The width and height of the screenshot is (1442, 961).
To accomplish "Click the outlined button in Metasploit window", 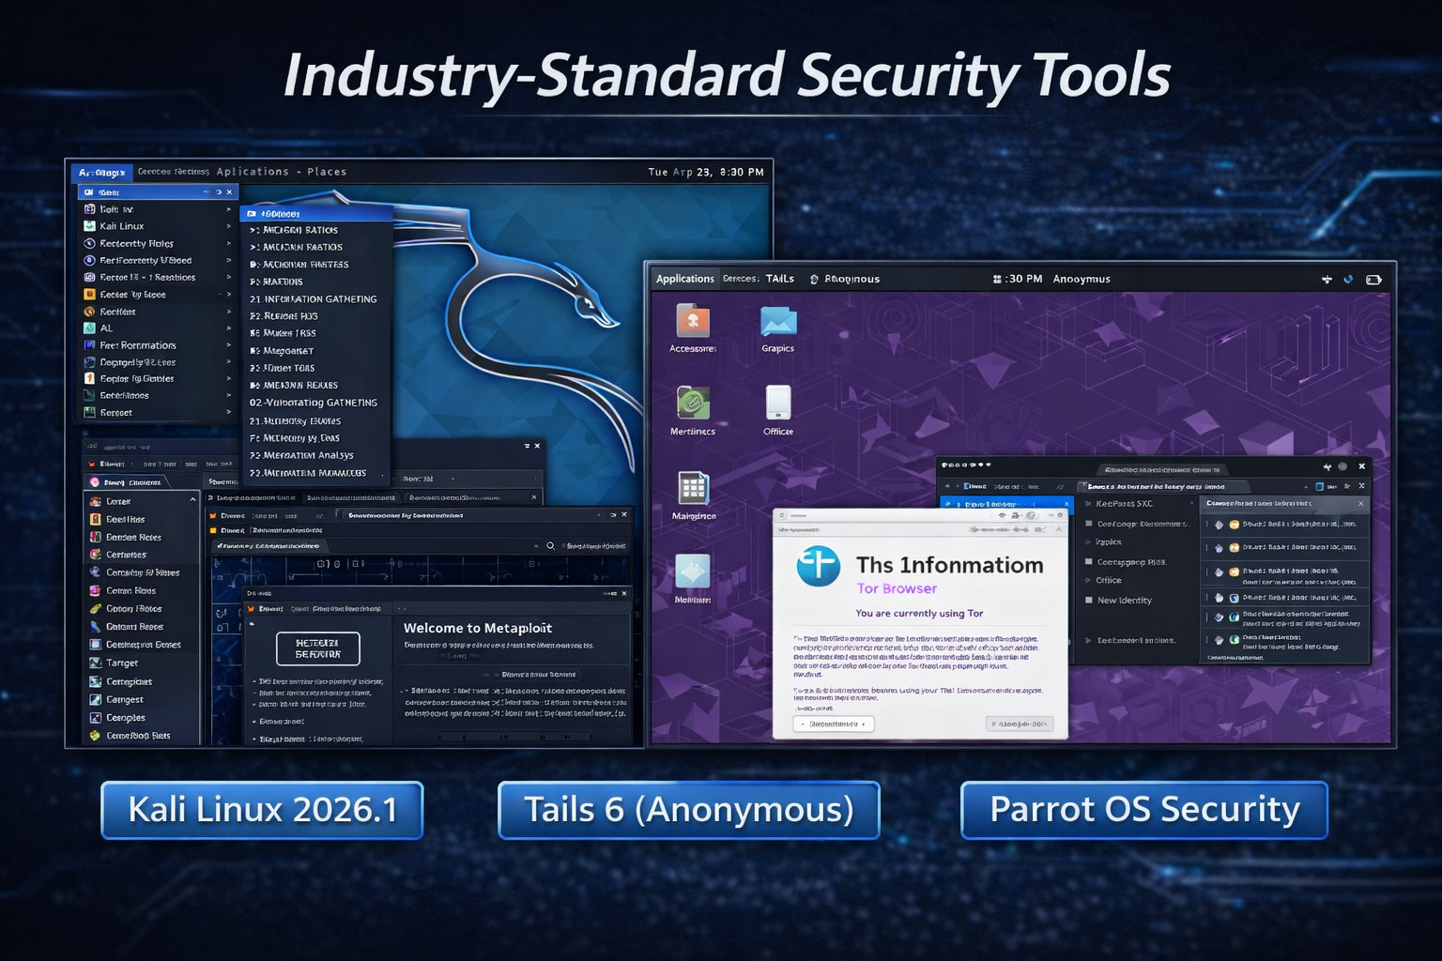I will [x=318, y=648].
